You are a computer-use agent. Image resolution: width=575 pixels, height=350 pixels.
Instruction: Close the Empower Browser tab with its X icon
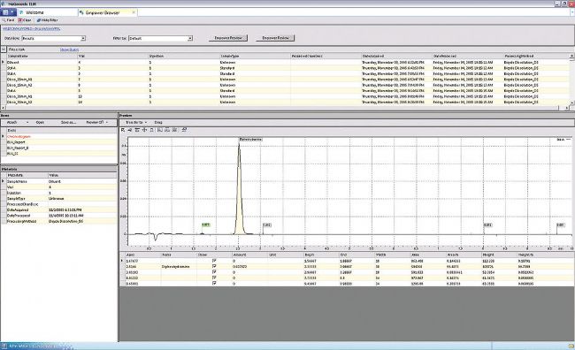click(x=134, y=12)
